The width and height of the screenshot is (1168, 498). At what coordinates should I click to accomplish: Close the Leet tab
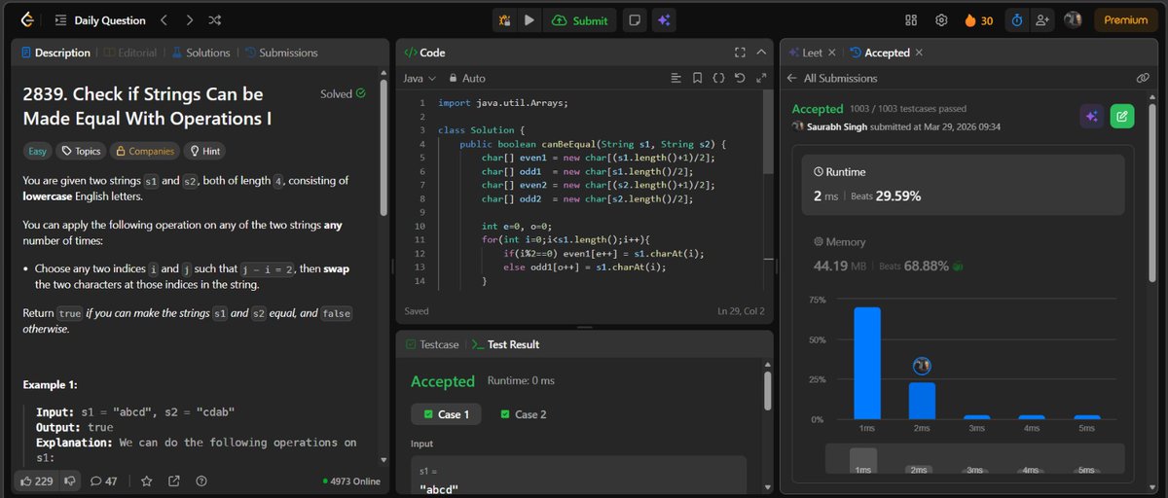(x=832, y=53)
